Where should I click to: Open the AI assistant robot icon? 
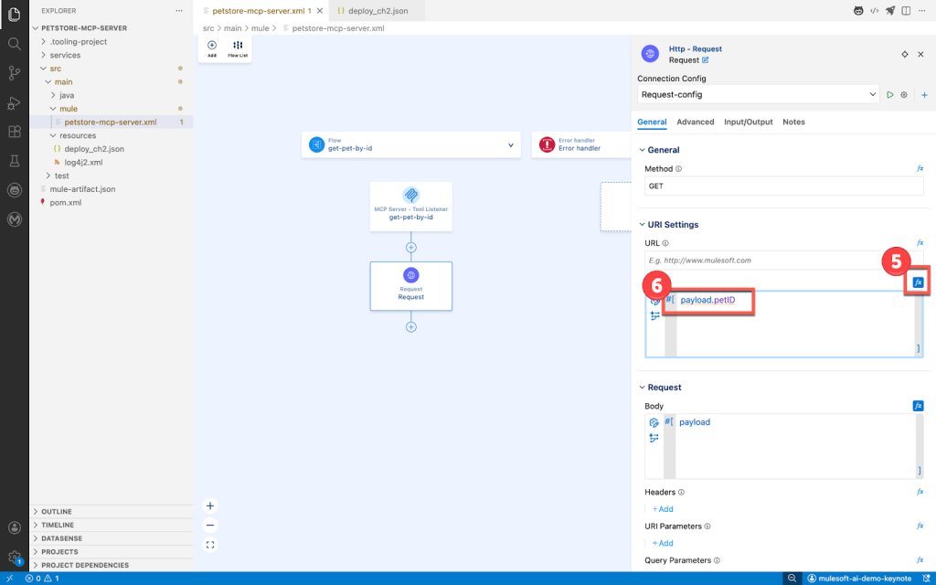click(858, 10)
